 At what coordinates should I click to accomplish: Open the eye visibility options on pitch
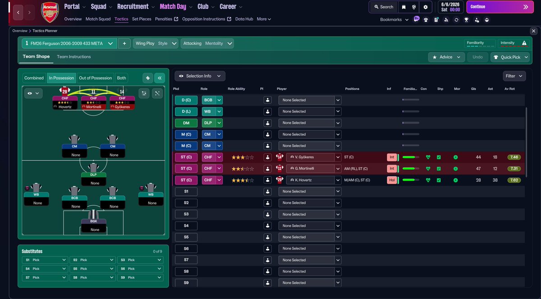click(33, 93)
